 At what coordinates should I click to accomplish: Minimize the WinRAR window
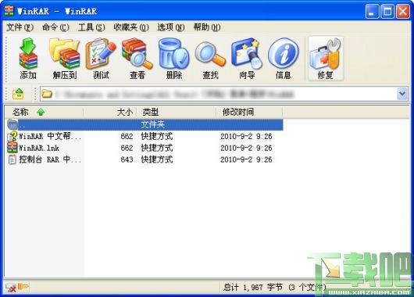coord(373,12)
